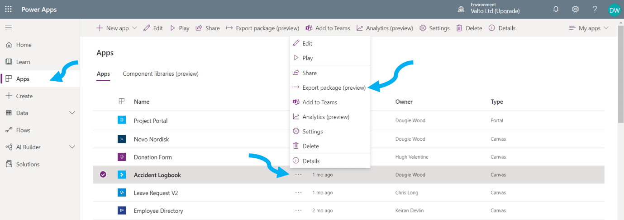Open the New app dropdown chevron
Screen dimensions: 624x220
pyautogui.click(x=134, y=28)
